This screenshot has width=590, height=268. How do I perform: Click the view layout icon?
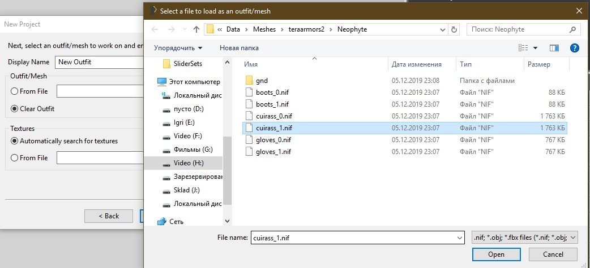coord(524,48)
